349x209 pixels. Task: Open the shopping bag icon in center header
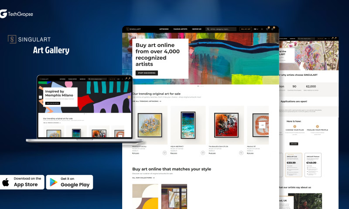(272, 29)
